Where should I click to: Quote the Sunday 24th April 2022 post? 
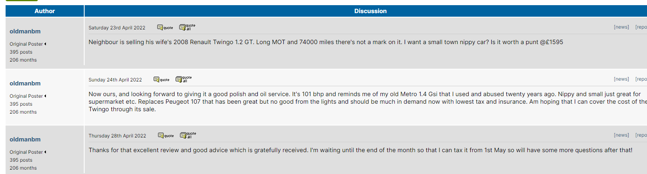pyautogui.click(x=161, y=79)
